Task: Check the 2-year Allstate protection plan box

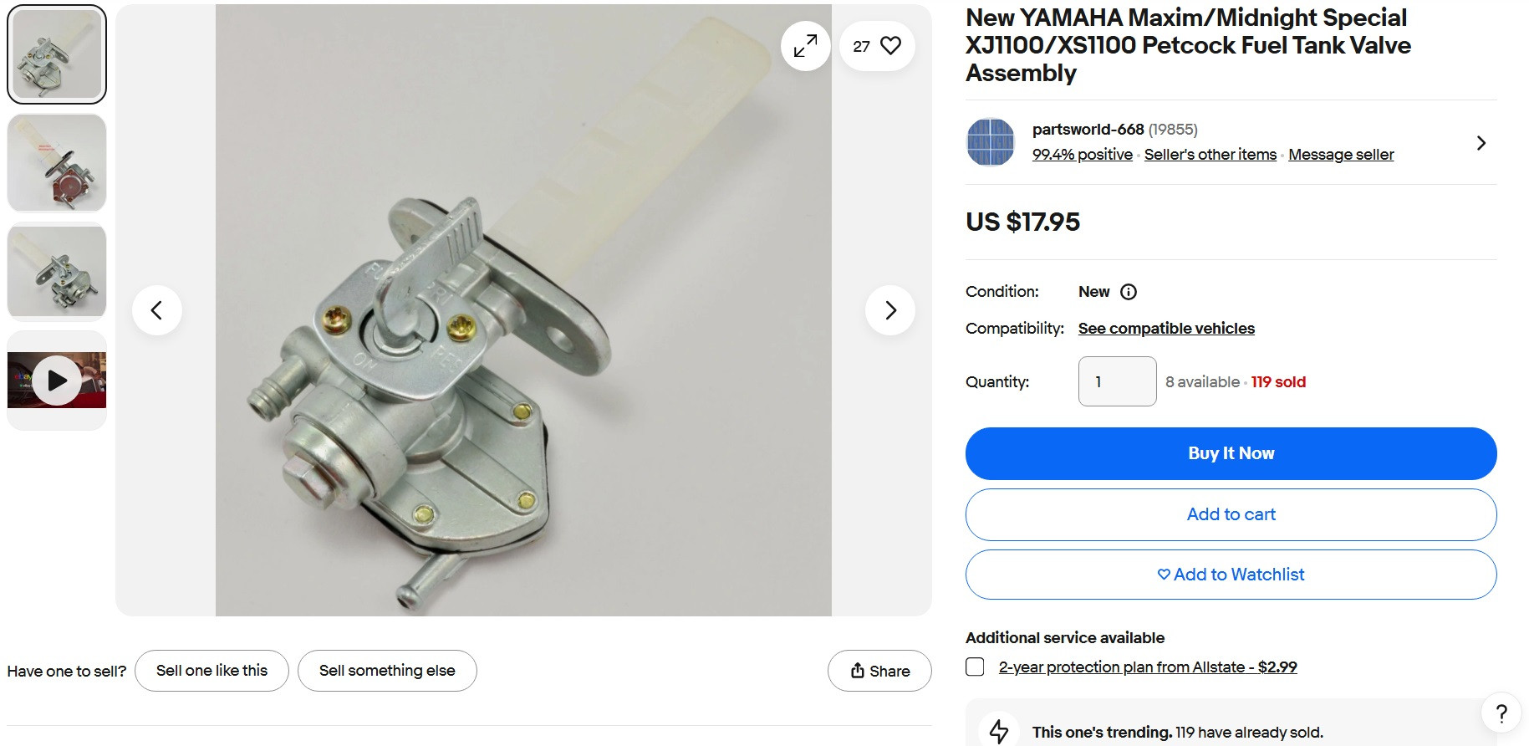Action: tap(975, 667)
